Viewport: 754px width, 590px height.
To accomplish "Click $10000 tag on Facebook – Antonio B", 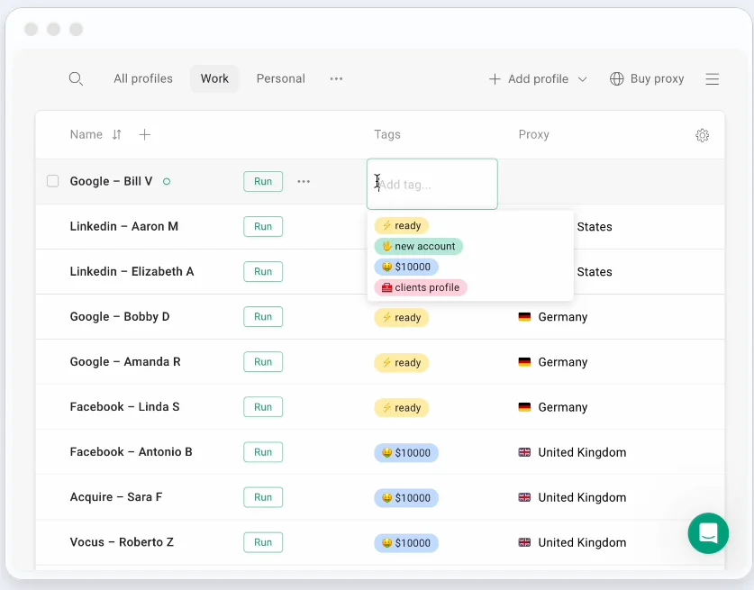I will click(x=406, y=453).
